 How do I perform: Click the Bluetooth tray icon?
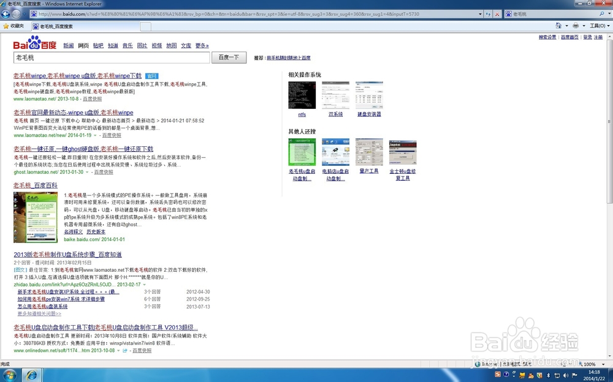pyautogui.click(x=548, y=375)
